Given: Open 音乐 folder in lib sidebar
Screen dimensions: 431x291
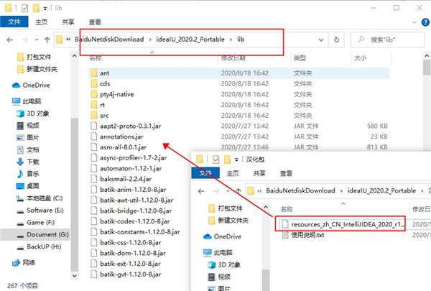Looking at the screenshot, I should point(33,174).
